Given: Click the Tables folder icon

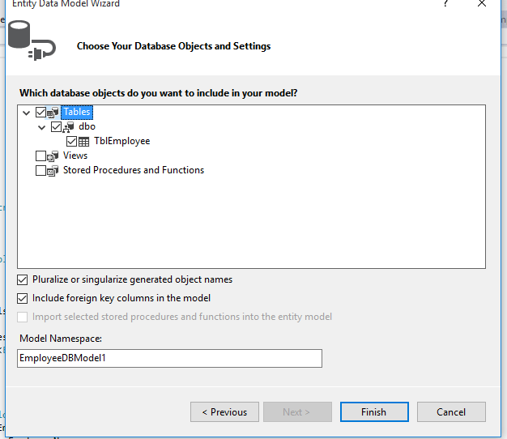Looking at the screenshot, I should pyautogui.click(x=54, y=113).
